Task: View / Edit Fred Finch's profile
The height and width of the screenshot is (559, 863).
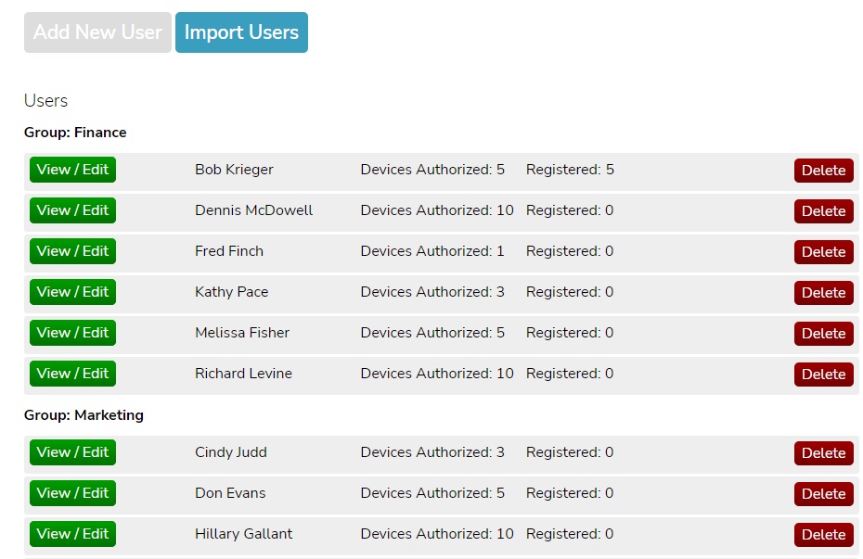Action: click(72, 251)
